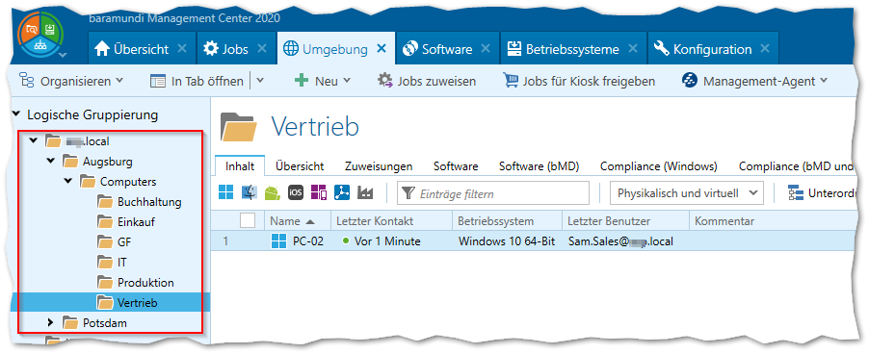This screenshot has width=869, height=354.
Task: Filter by Android devices icon
Action: [x=272, y=193]
